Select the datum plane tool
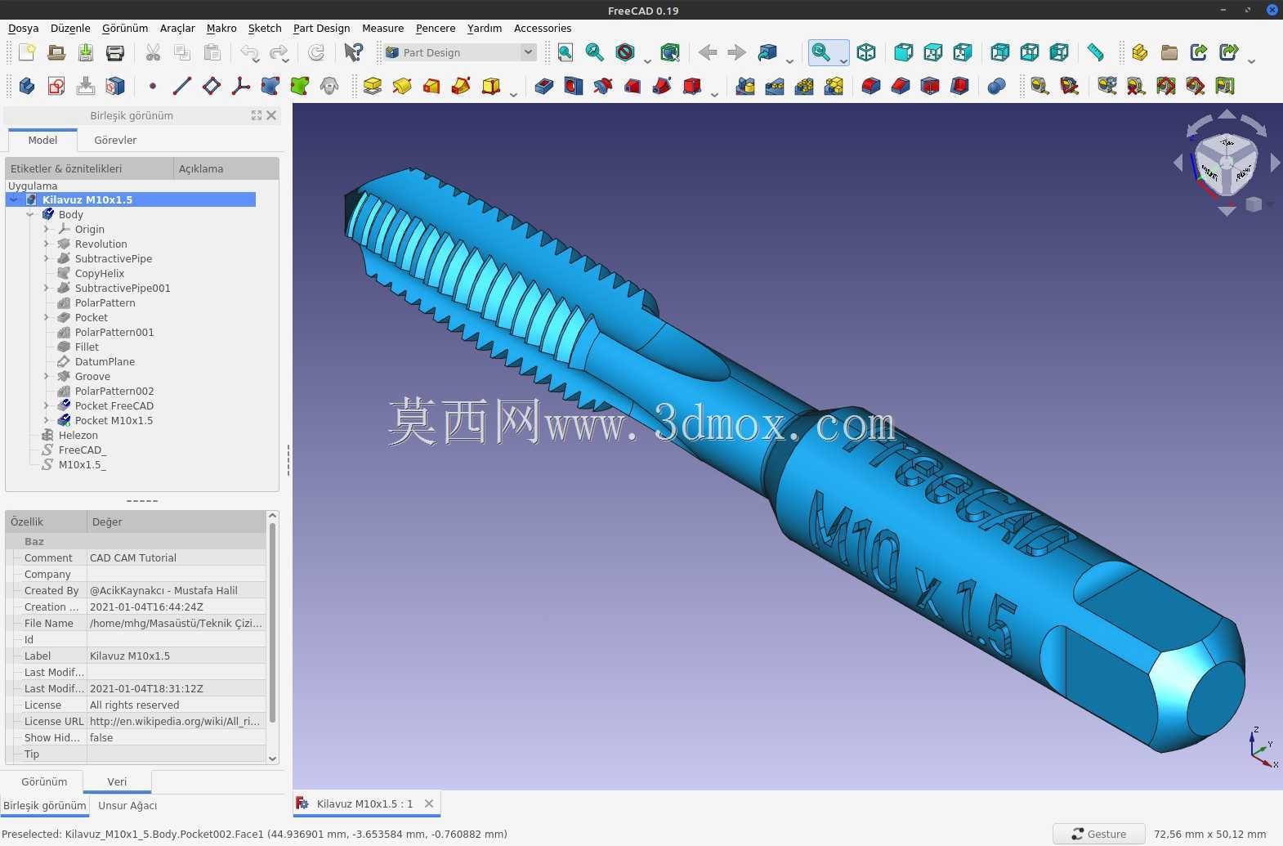1283x846 pixels. (x=212, y=86)
